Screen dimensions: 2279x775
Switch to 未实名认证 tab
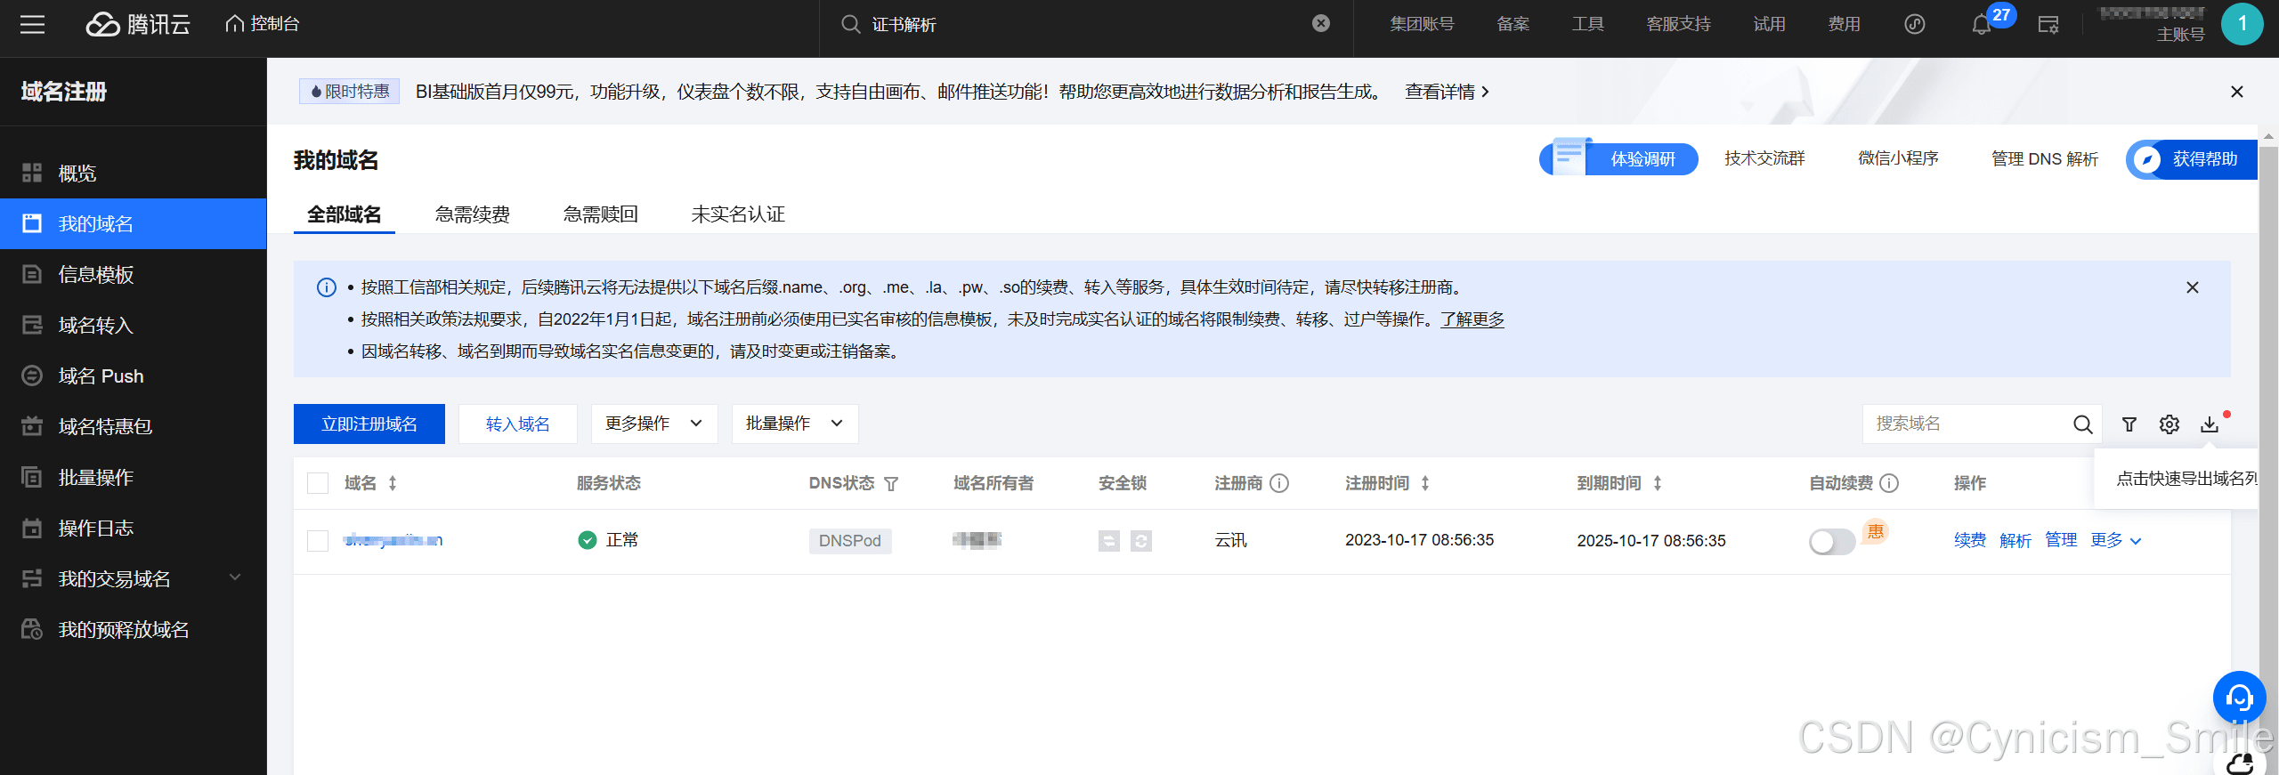tap(738, 214)
